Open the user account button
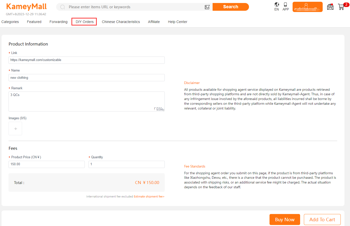350x226 pixels. pyautogui.click(x=307, y=7)
